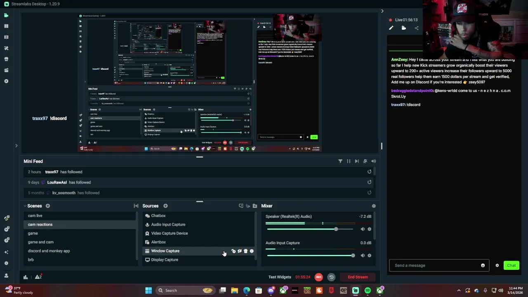Open Microsoft Edge from the taskbar
Viewport: 528px width, 297px height.
[247, 290]
